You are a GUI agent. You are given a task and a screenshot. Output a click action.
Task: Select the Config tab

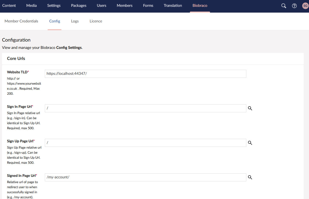click(55, 21)
